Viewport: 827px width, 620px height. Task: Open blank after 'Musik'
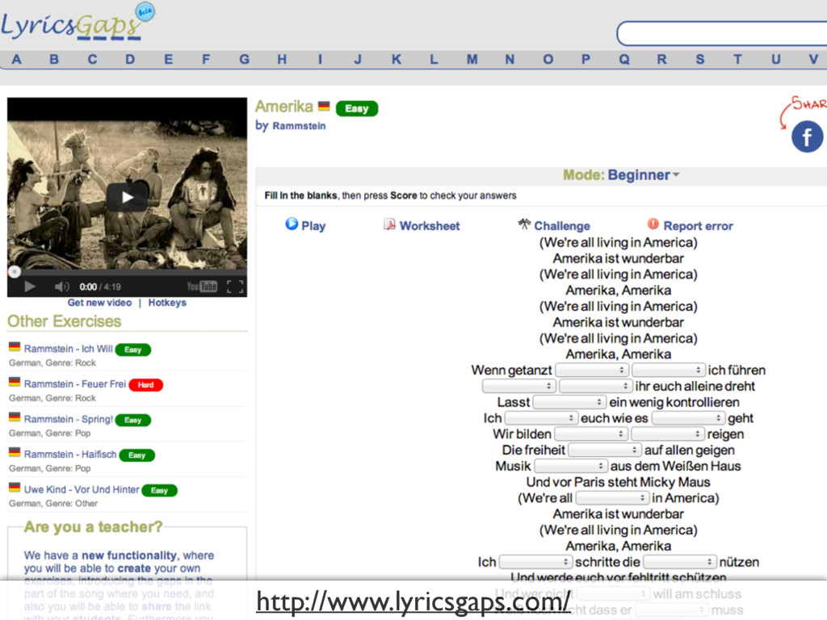(571, 466)
